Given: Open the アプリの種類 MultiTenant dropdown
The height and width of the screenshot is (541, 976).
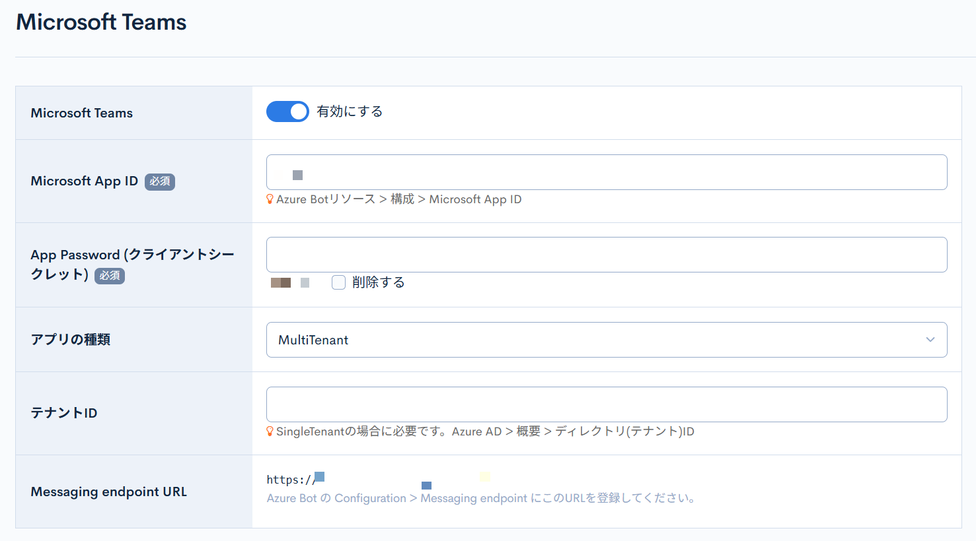Looking at the screenshot, I should (x=607, y=340).
